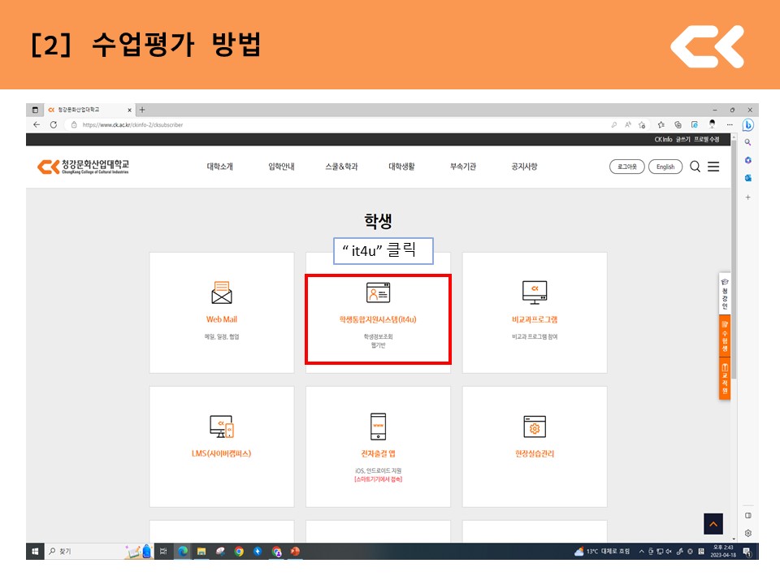Open the Web Mail envelope icon
This screenshot has height=585, width=780.
(221, 292)
